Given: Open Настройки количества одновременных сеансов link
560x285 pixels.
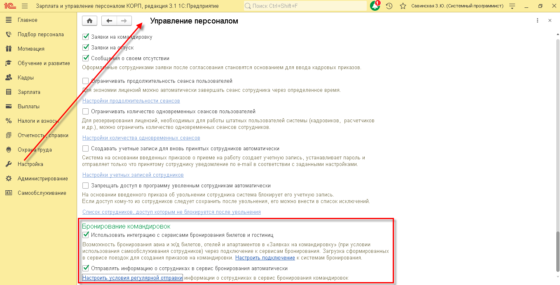Looking at the screenshot, I should (141, 138).
